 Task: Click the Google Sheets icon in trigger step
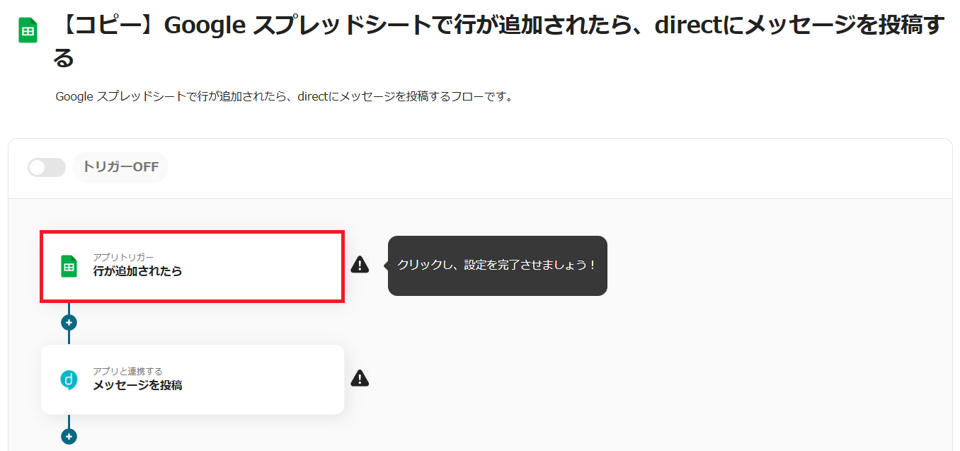(69, 266)
